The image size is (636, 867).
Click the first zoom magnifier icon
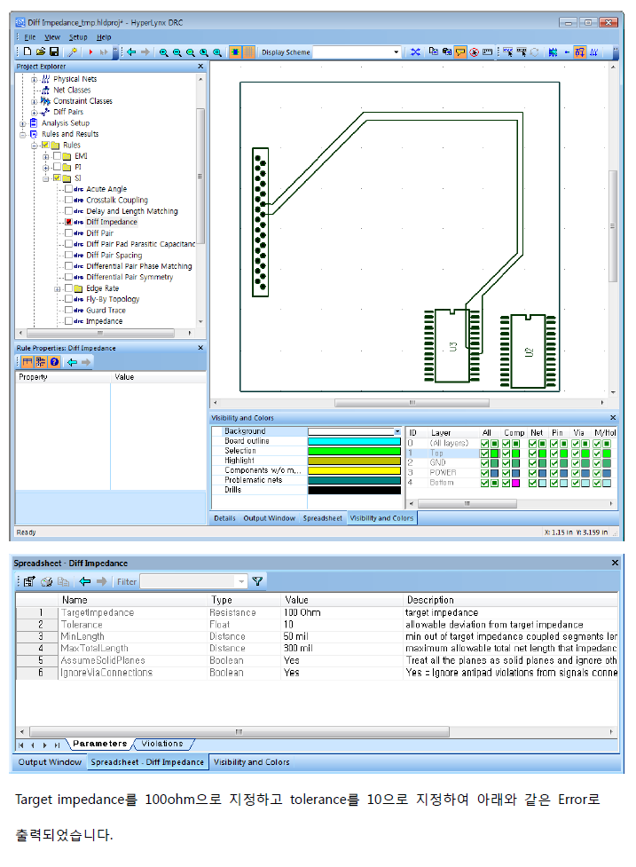point(164,52)
